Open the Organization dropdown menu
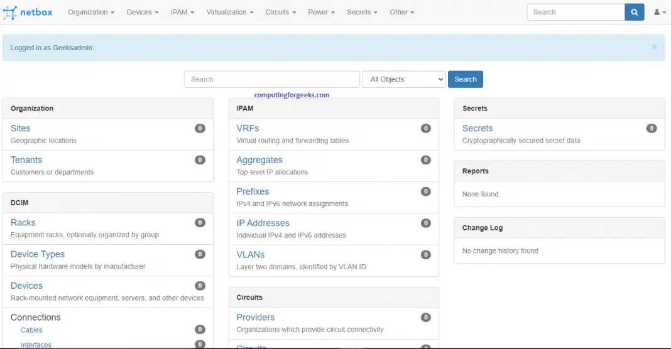The image size is (671, 349). point(91,12)
